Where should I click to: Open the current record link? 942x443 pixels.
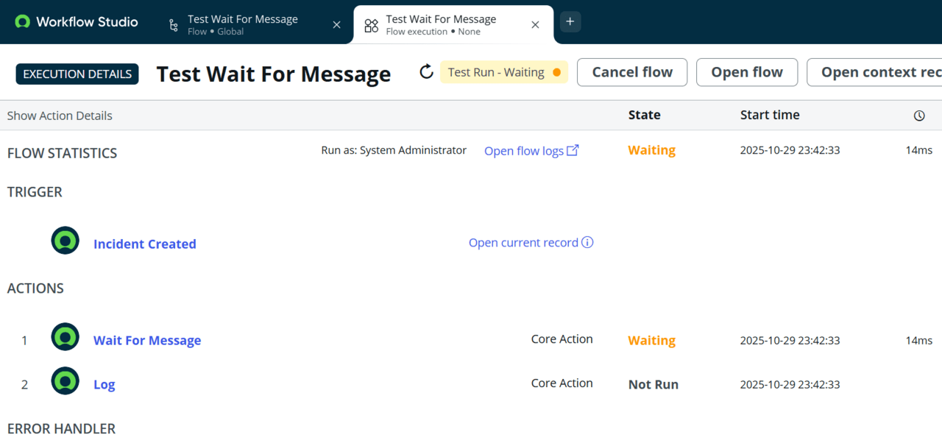[x=523, y=243]
